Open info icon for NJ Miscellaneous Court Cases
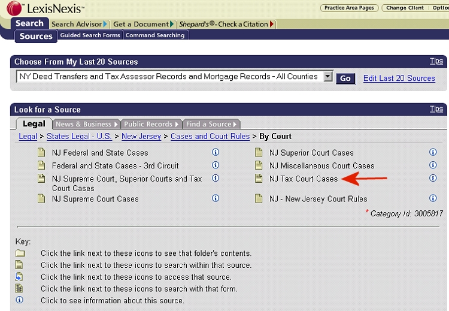This screenshot has height=311, width=449. (x=433, y=165)
